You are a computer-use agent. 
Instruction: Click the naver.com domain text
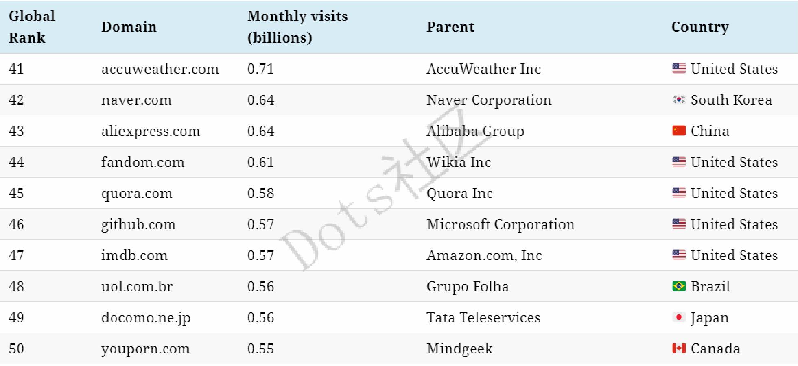(x=136, y=100)
